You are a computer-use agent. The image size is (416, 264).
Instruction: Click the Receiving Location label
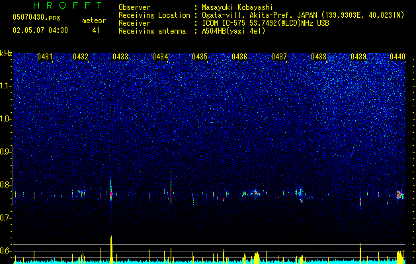(x=154, y=15)
